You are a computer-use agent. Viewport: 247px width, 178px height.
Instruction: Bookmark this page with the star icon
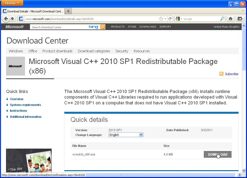161,18
